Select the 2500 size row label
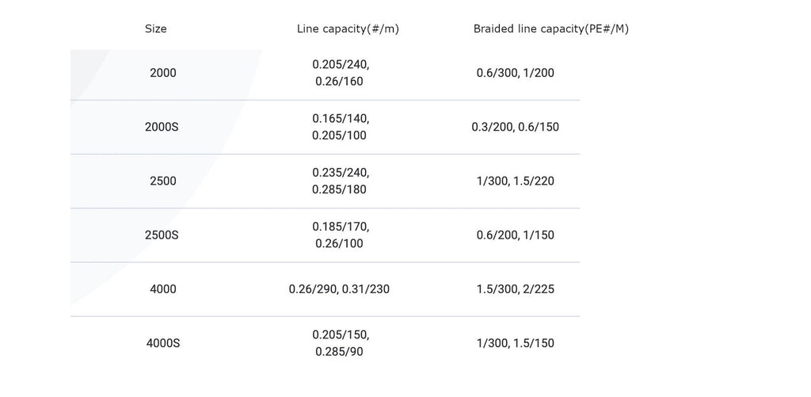 click(x=163, y=181)
